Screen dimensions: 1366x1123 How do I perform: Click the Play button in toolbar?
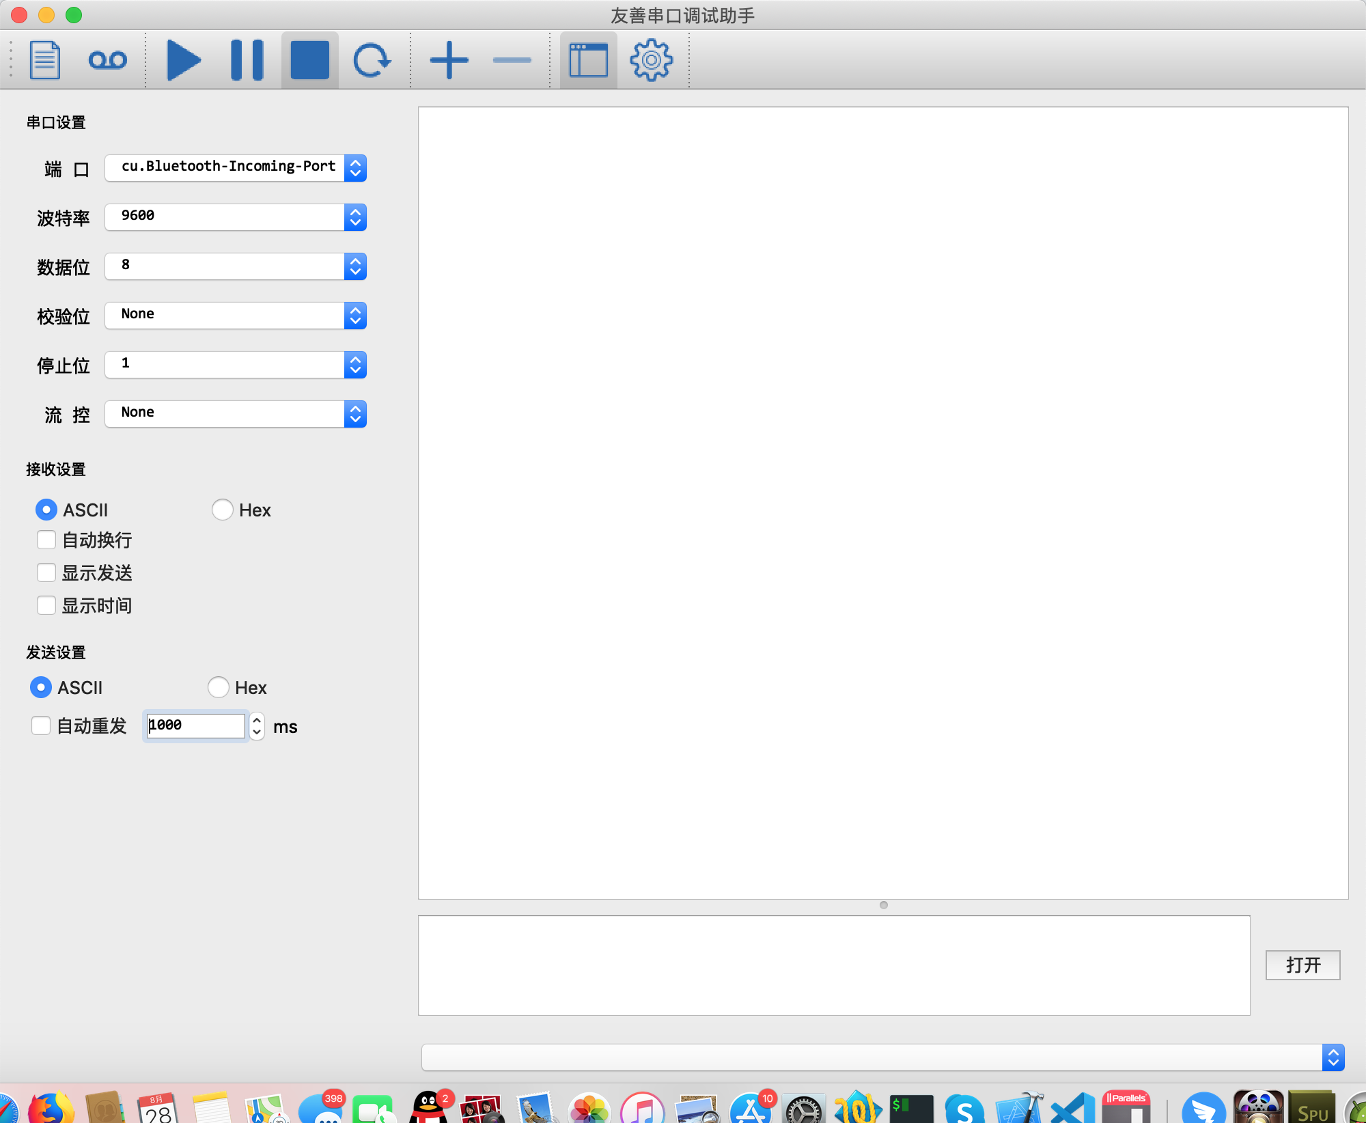coord(183,60)
